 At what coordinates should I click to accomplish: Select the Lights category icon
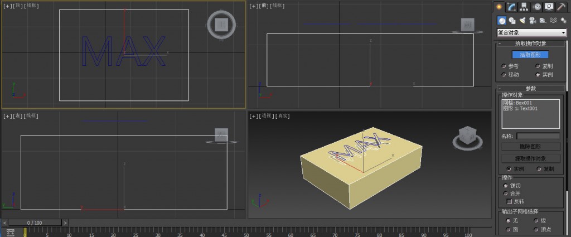pyautogui.click(x=522, y=21)
